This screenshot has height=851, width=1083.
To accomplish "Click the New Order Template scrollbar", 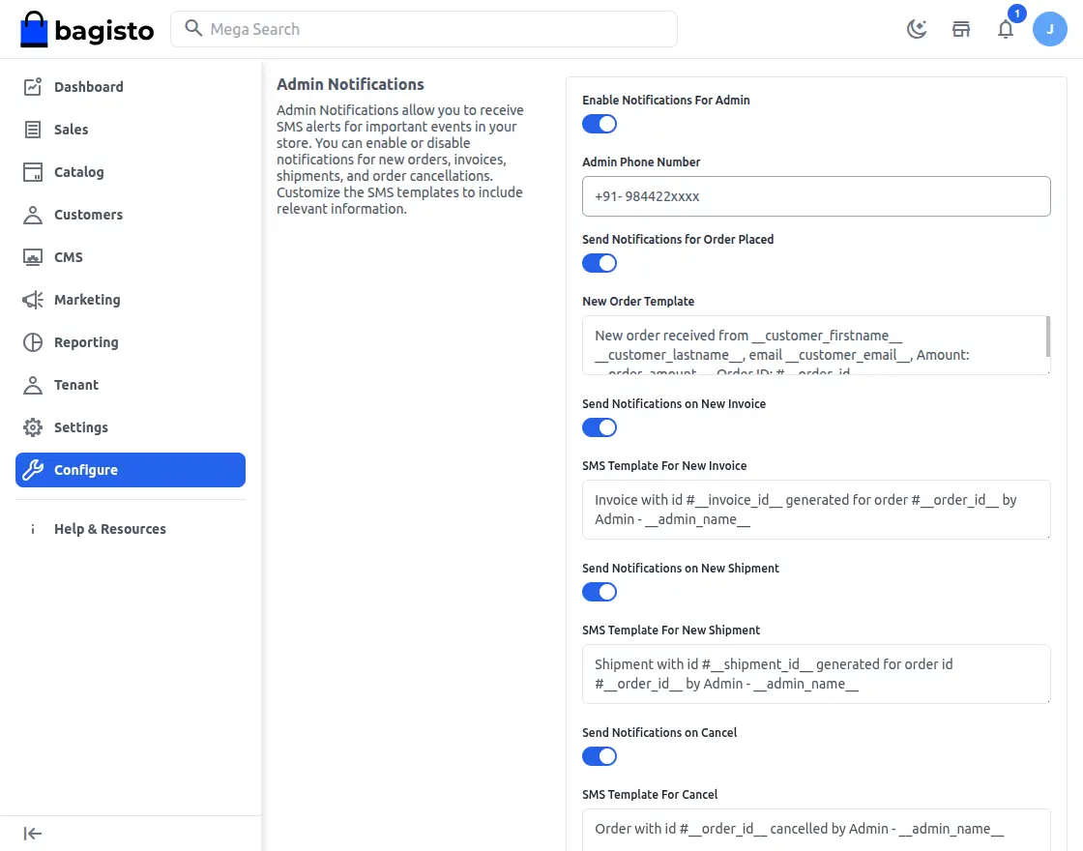I will pos(1048,337).
